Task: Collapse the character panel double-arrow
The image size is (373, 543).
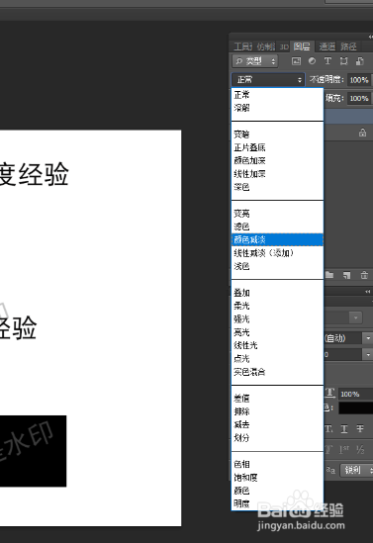Action: pyautogui.click(x=367, y=292)
